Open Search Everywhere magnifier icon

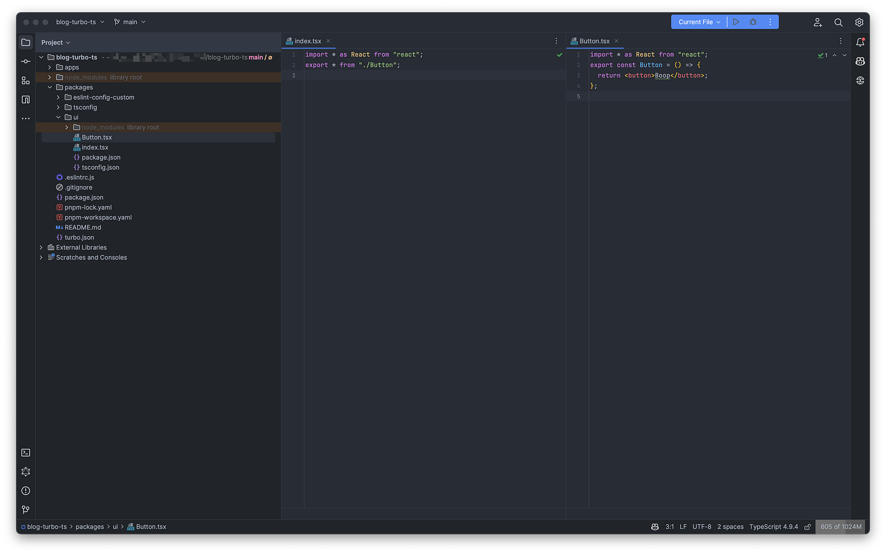(x=839, y=22)
